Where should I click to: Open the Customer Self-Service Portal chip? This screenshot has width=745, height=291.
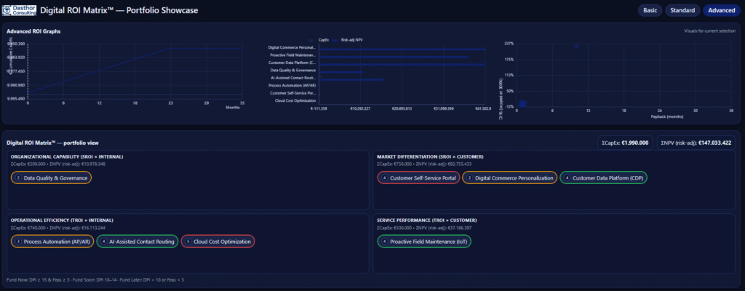pyautogui.click(x=418, y=178)
